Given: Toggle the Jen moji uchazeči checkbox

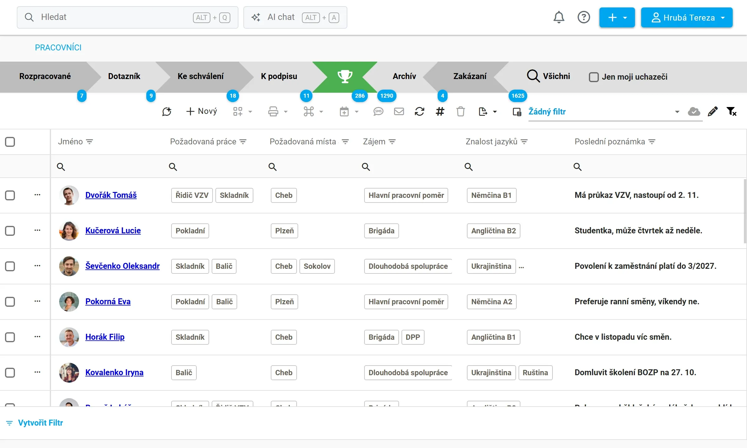Looking at the screenshot, I should click(594, 77).
